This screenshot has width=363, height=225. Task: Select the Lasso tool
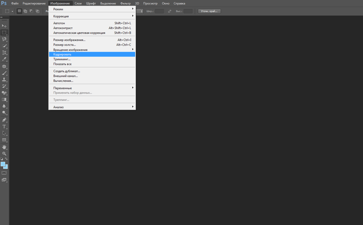coord(4,39)
